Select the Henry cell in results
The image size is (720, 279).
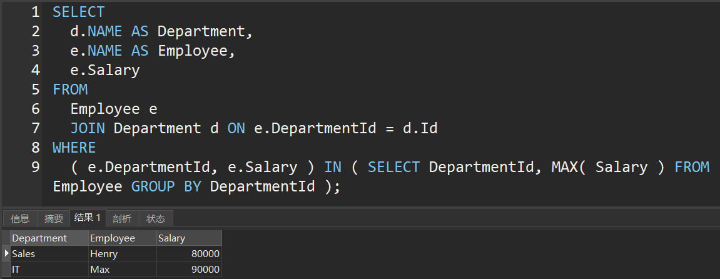pos(122,254)
